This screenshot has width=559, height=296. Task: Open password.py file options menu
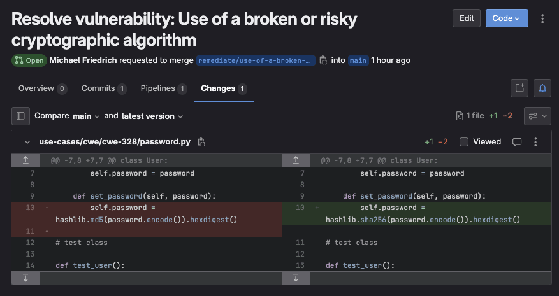535,142
